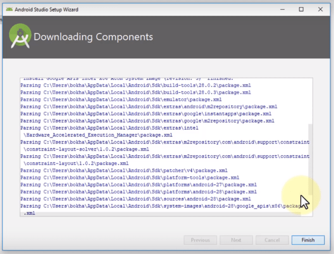Click the Hardware_Accelerated_Execution_Manager log line
The height and width of the screenshot is (254, 334).
pos(98,135)
